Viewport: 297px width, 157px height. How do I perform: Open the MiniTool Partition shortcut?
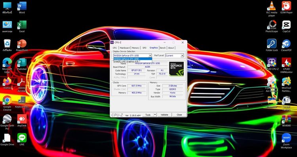286,84
